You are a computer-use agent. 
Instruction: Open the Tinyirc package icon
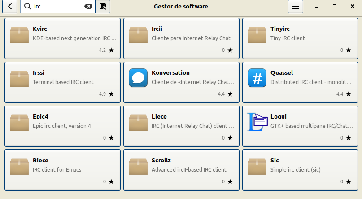257,35
